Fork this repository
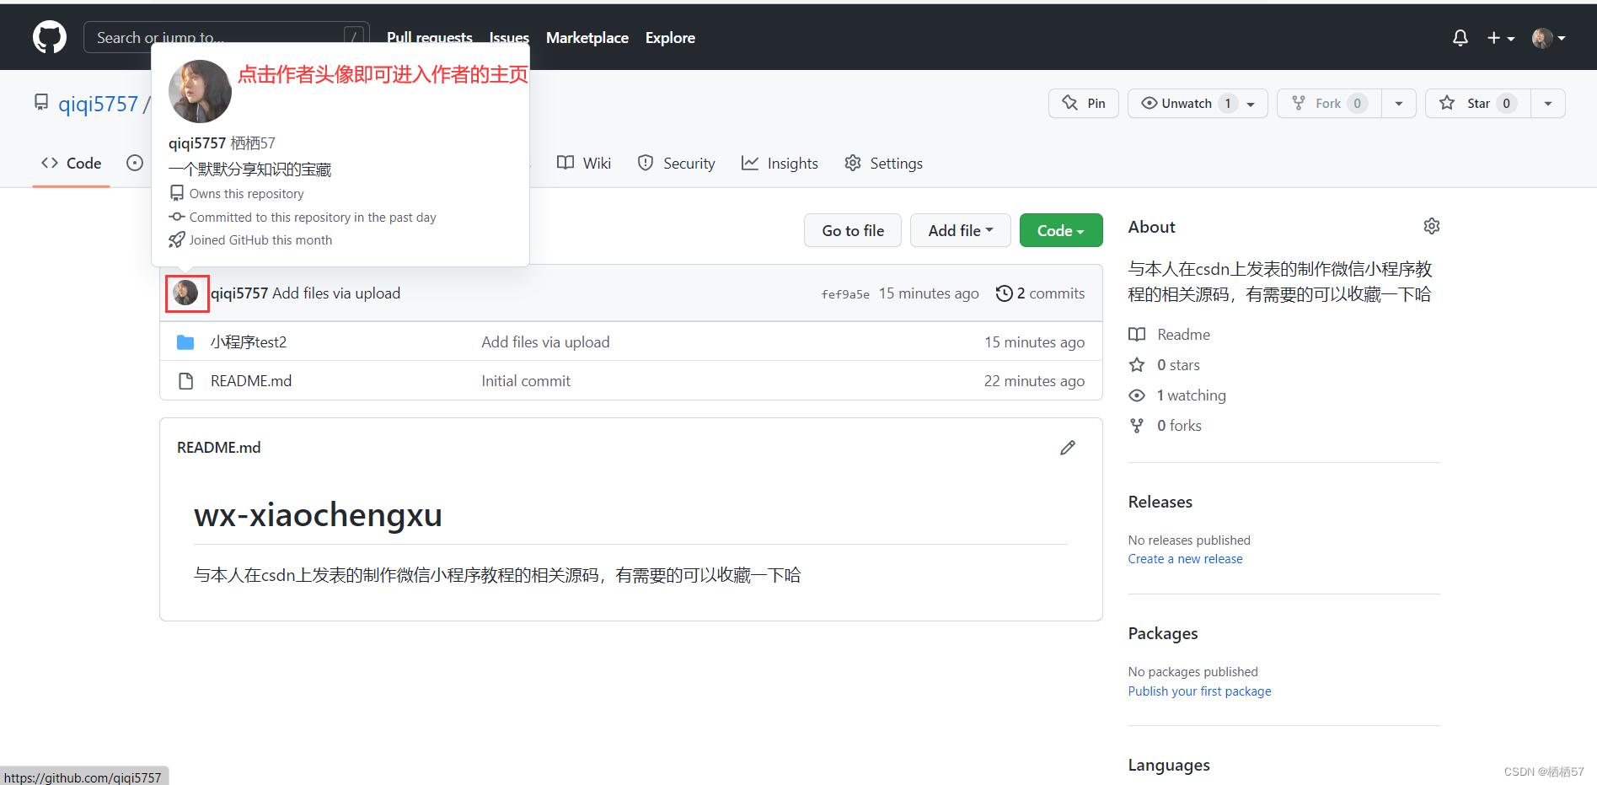Viewport: 1597px width, 785px height. pyautogui.click(x=1329, y=103)
